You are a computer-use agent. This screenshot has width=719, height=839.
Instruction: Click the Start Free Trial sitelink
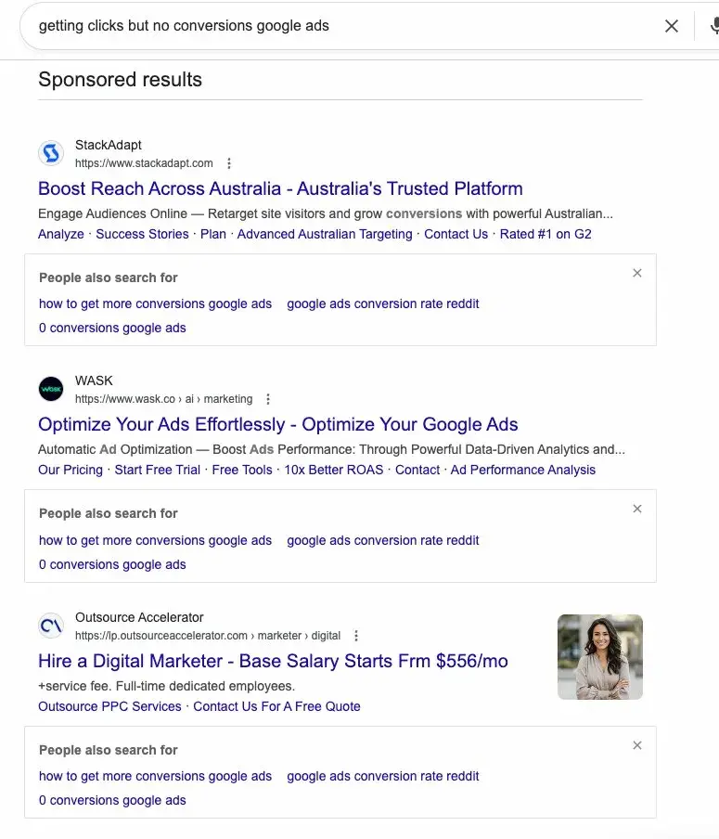(x=157, y=470)
